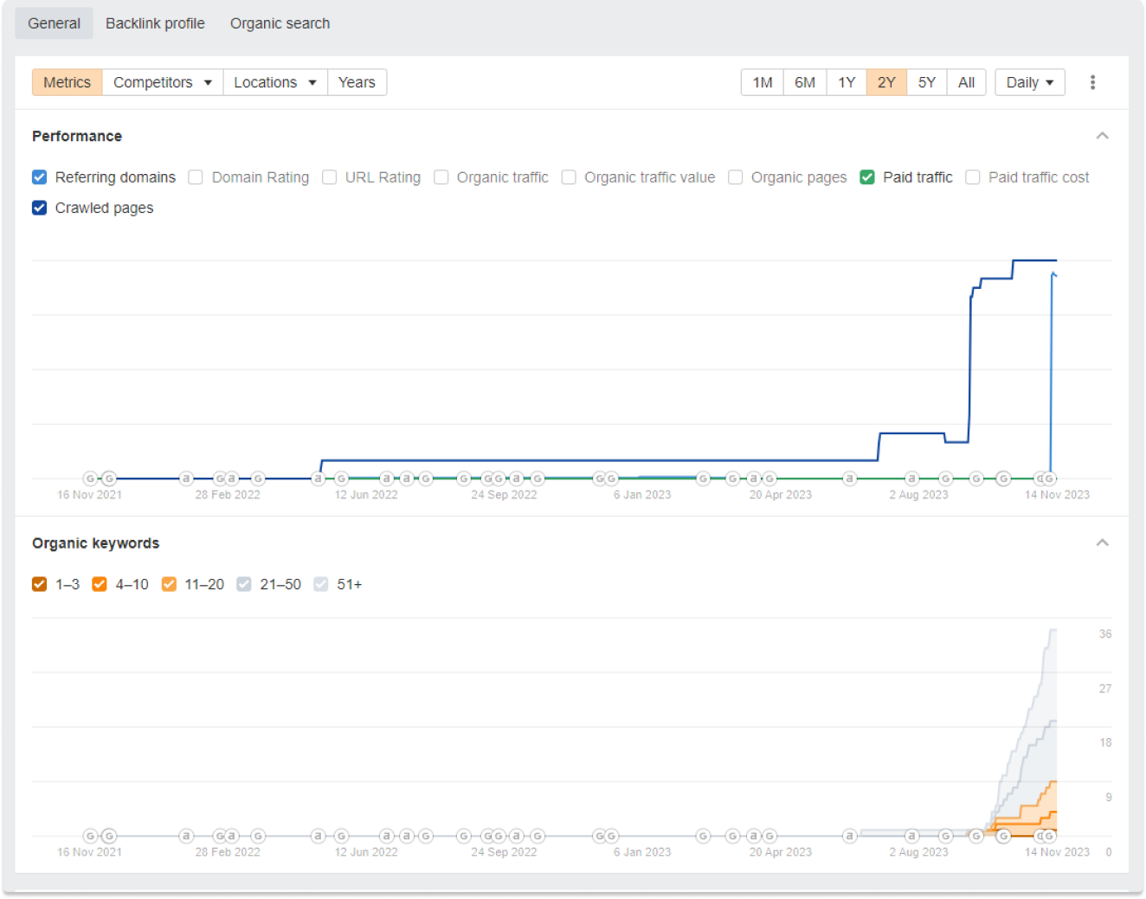The image size is (1146, 899).
Task: Collapse the Performance section chevron
Action: pyautogui.click(x=1102, y=136)
